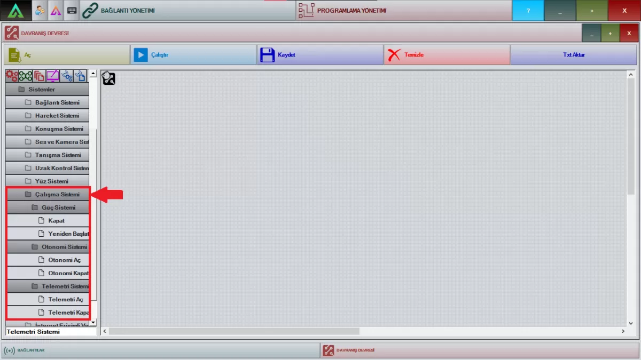Open the user profile icon in top bar
Screen dimensions: 641x360
coord(40,10)
